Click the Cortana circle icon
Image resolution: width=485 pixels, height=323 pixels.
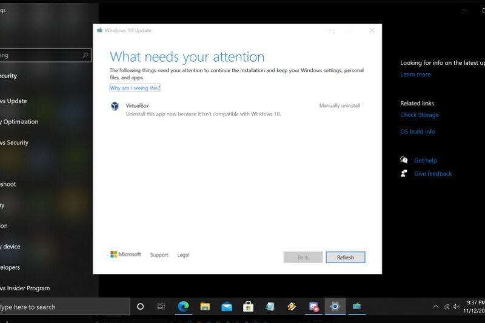tap(140, 306)
